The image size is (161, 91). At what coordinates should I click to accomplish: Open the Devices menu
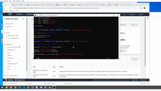pos(18,1)
